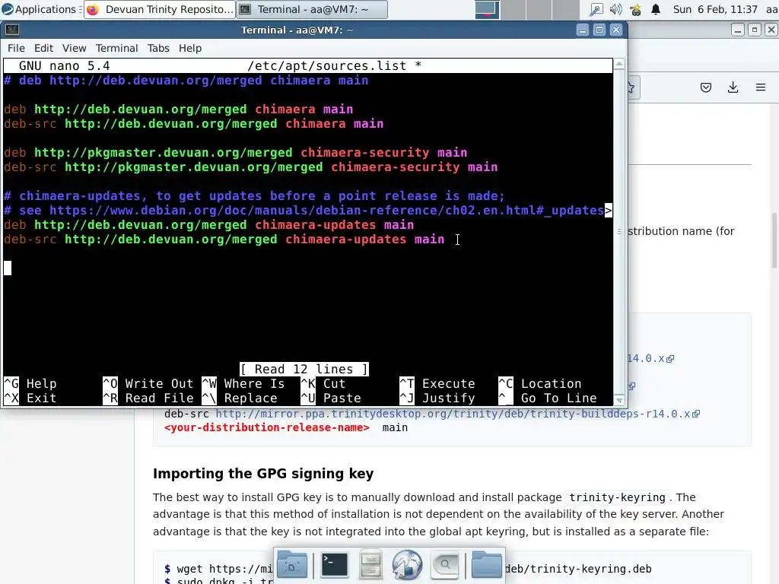This screenshot has height=584, width=779.
Task: Click chimaera-updates in deb-src line
Action: (x=346, y=240)
